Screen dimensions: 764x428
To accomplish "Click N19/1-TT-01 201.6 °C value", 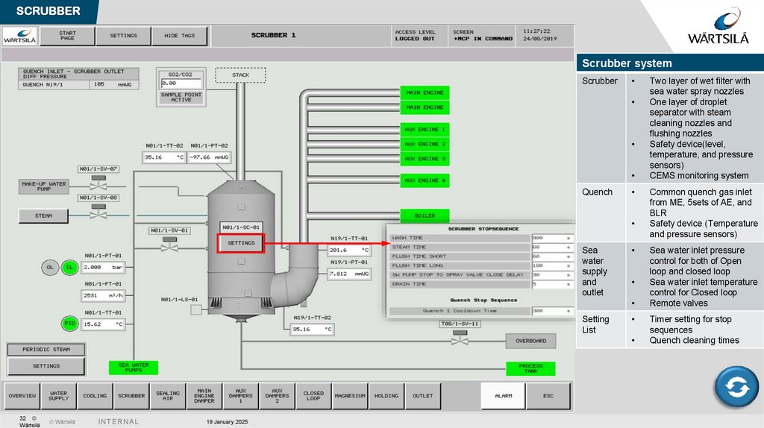I will (x=349, y=250).
